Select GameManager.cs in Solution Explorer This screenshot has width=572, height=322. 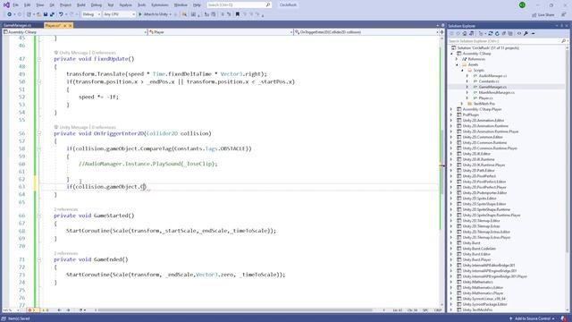492,87
